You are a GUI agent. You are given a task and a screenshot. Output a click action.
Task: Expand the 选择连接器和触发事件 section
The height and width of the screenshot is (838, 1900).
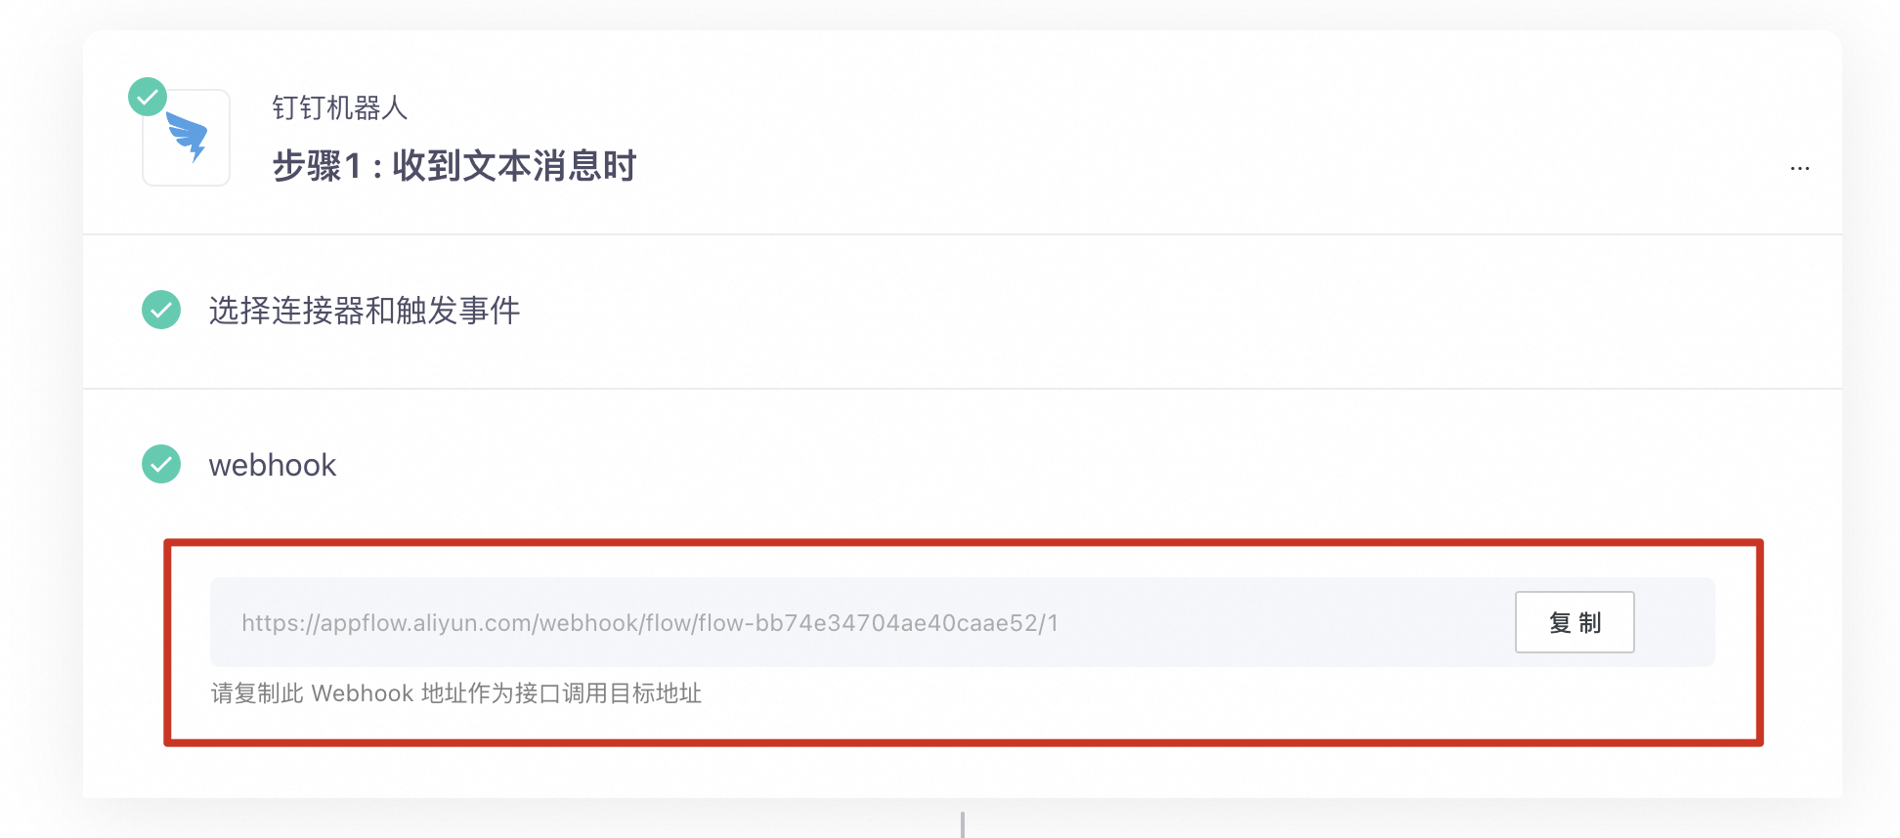tap(963, 312)
